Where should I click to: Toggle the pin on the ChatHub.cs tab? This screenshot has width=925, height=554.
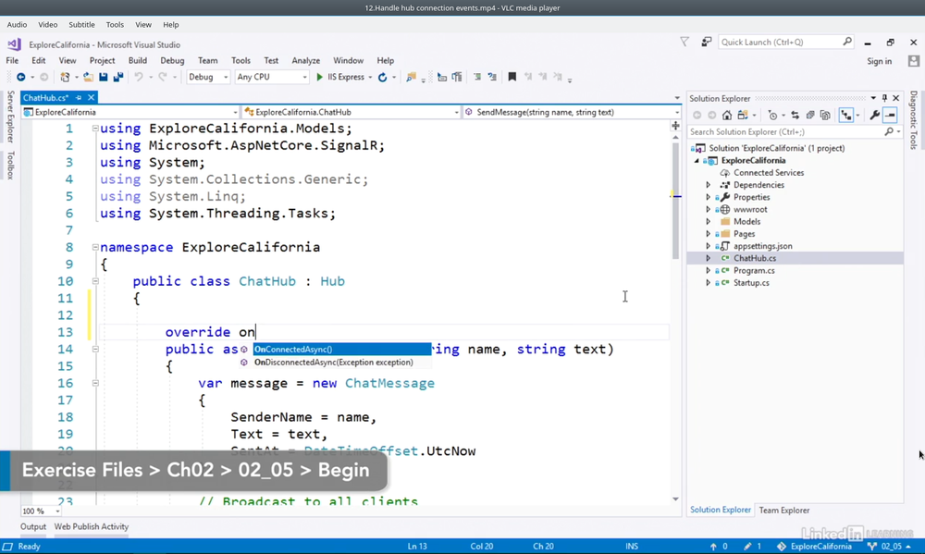click(79, 98)
